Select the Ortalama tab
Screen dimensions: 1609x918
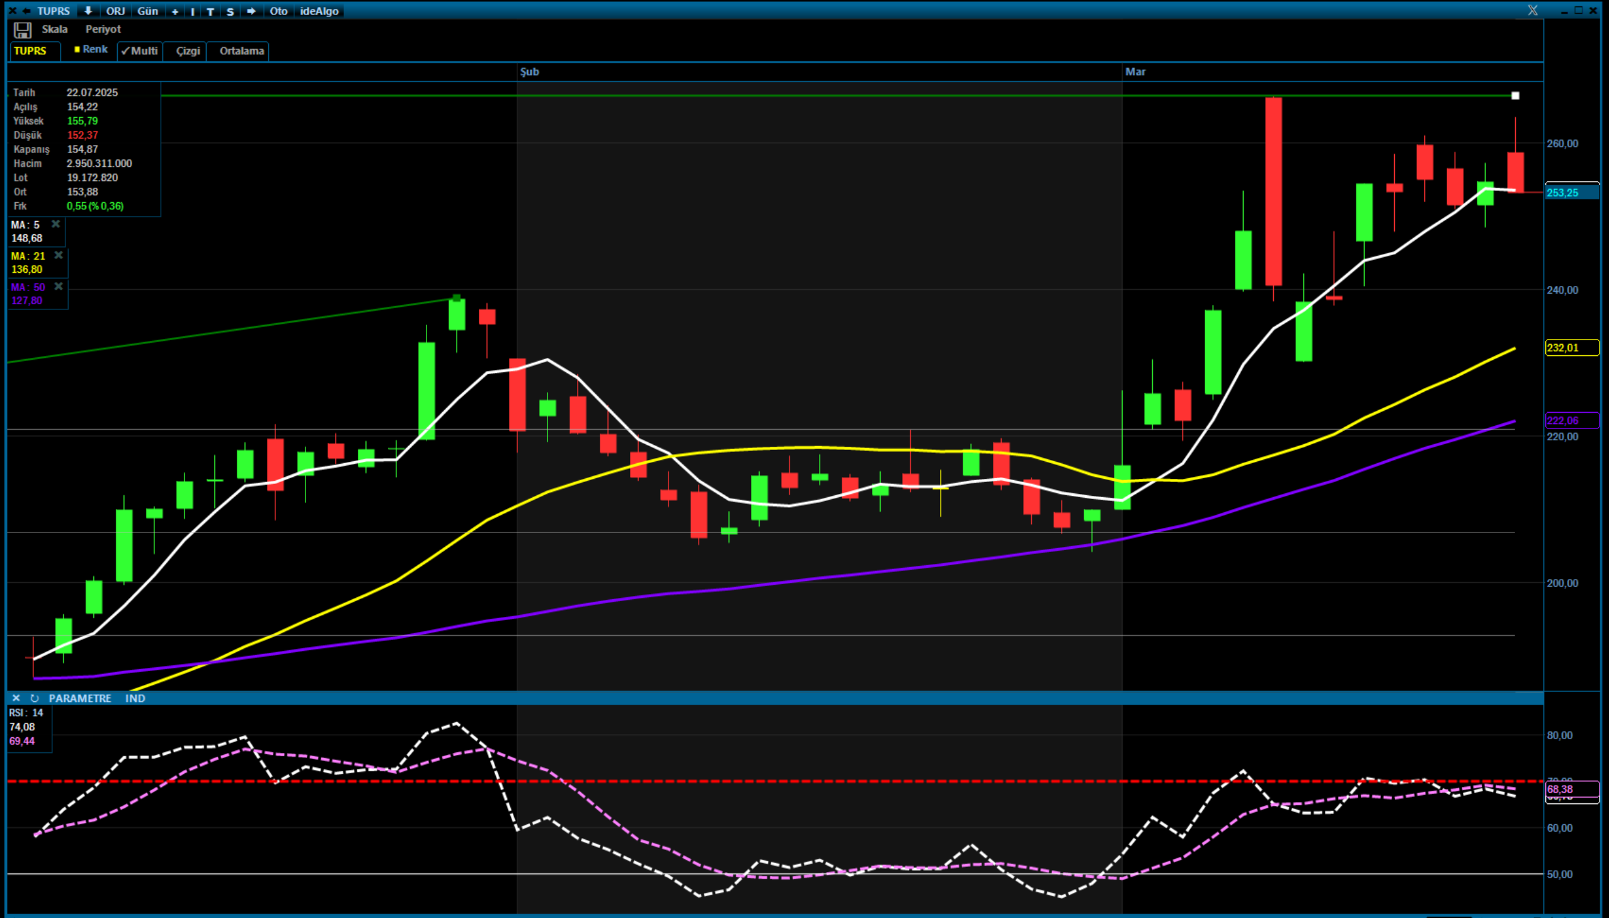(x=241, y=50)
